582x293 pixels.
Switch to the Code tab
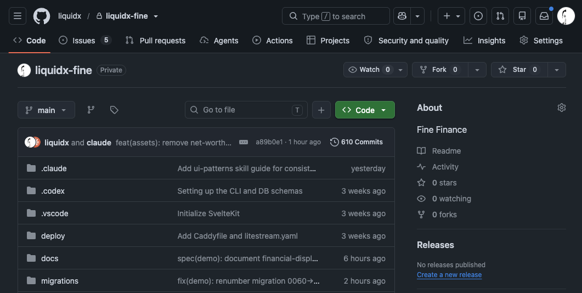click(x=29, y=41)
